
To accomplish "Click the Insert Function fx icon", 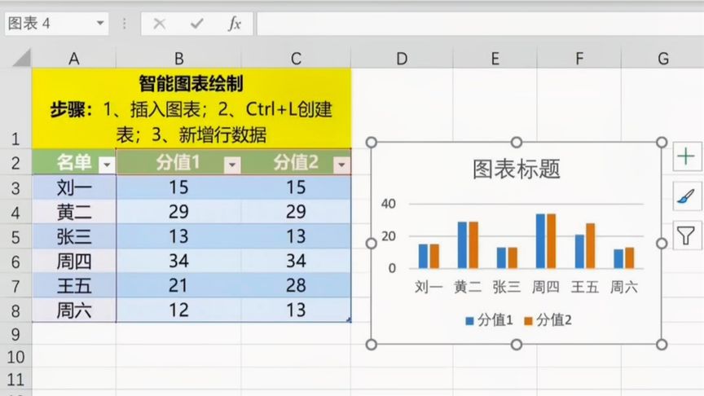I will click(x=235, y=24).
